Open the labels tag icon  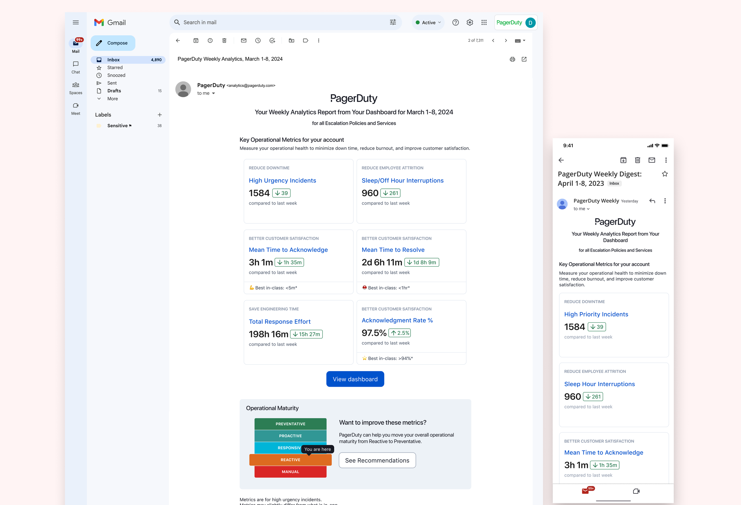(306, 41)
